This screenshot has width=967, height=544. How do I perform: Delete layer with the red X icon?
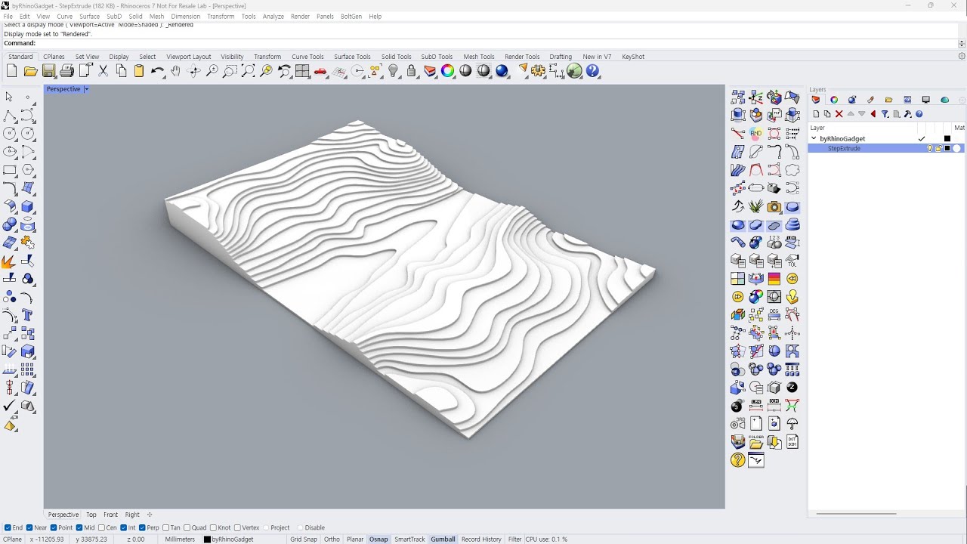[839, 114]
